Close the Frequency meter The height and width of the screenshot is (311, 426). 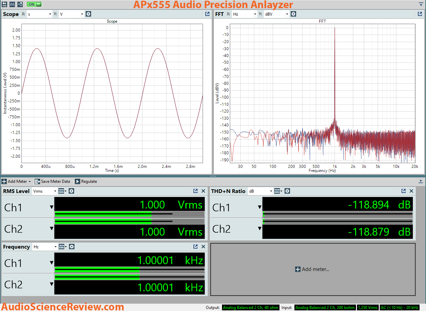click(x=203, y=247)
